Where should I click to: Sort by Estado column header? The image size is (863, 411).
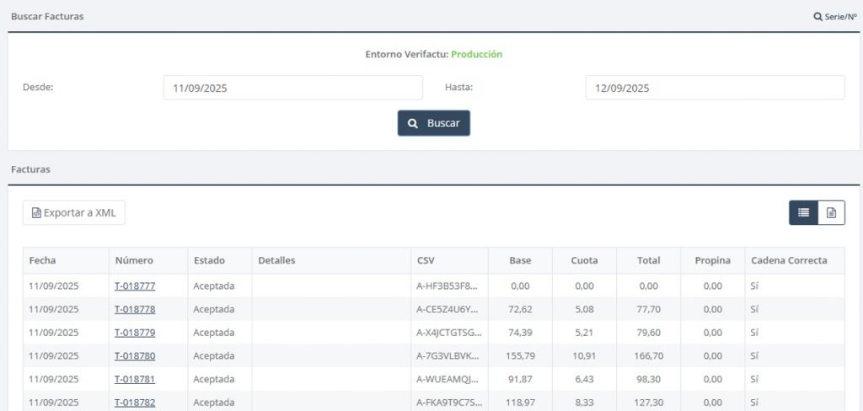tap(209, 261)
